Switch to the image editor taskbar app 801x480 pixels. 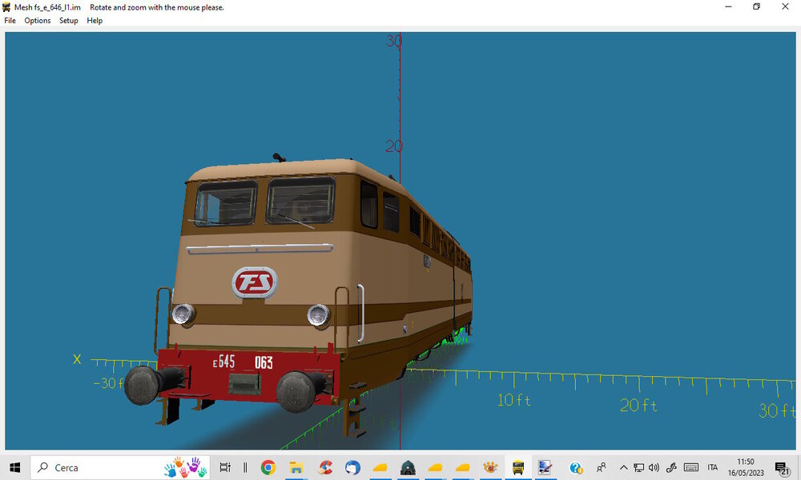[x=545, y=467]
